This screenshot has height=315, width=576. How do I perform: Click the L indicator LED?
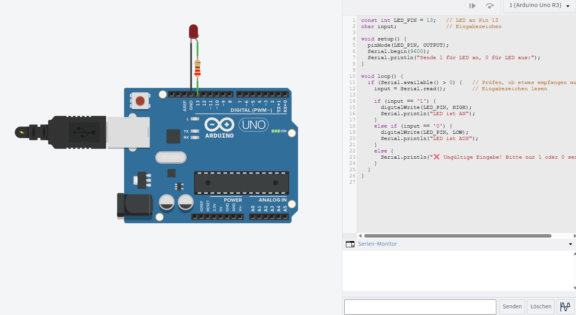[195, 119]
